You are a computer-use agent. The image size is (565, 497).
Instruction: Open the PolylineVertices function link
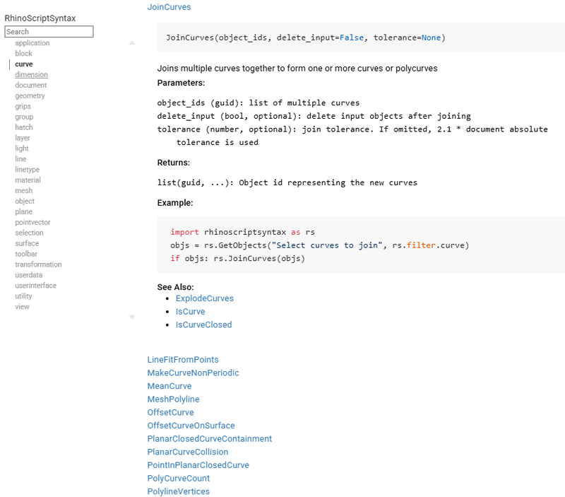click(x=179, y=491)
